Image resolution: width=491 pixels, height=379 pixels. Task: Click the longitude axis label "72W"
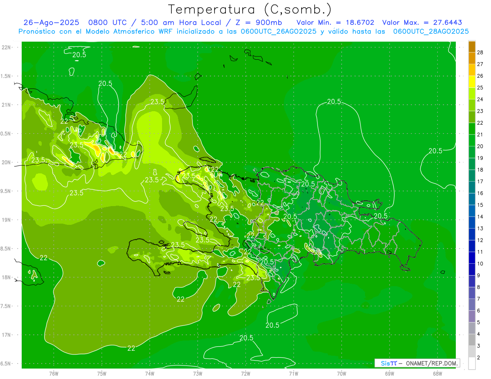245,373
